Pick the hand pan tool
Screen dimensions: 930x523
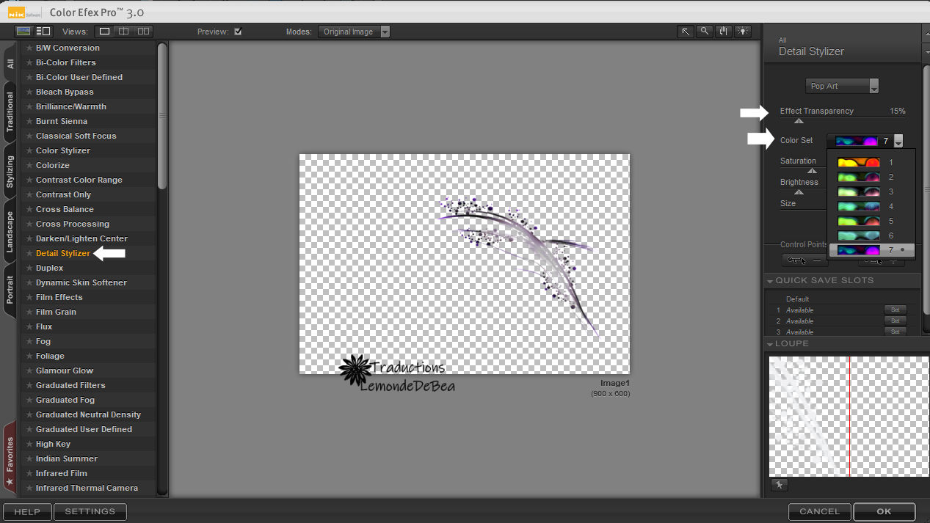pos(724,32)
